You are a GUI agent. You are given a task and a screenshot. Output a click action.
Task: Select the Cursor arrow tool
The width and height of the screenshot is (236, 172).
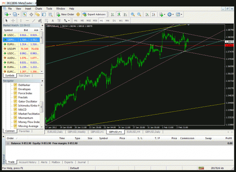[x=6, y=20]
